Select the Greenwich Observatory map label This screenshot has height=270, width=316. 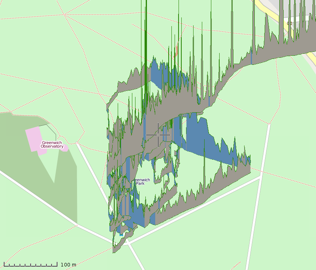tap(52, 144)
